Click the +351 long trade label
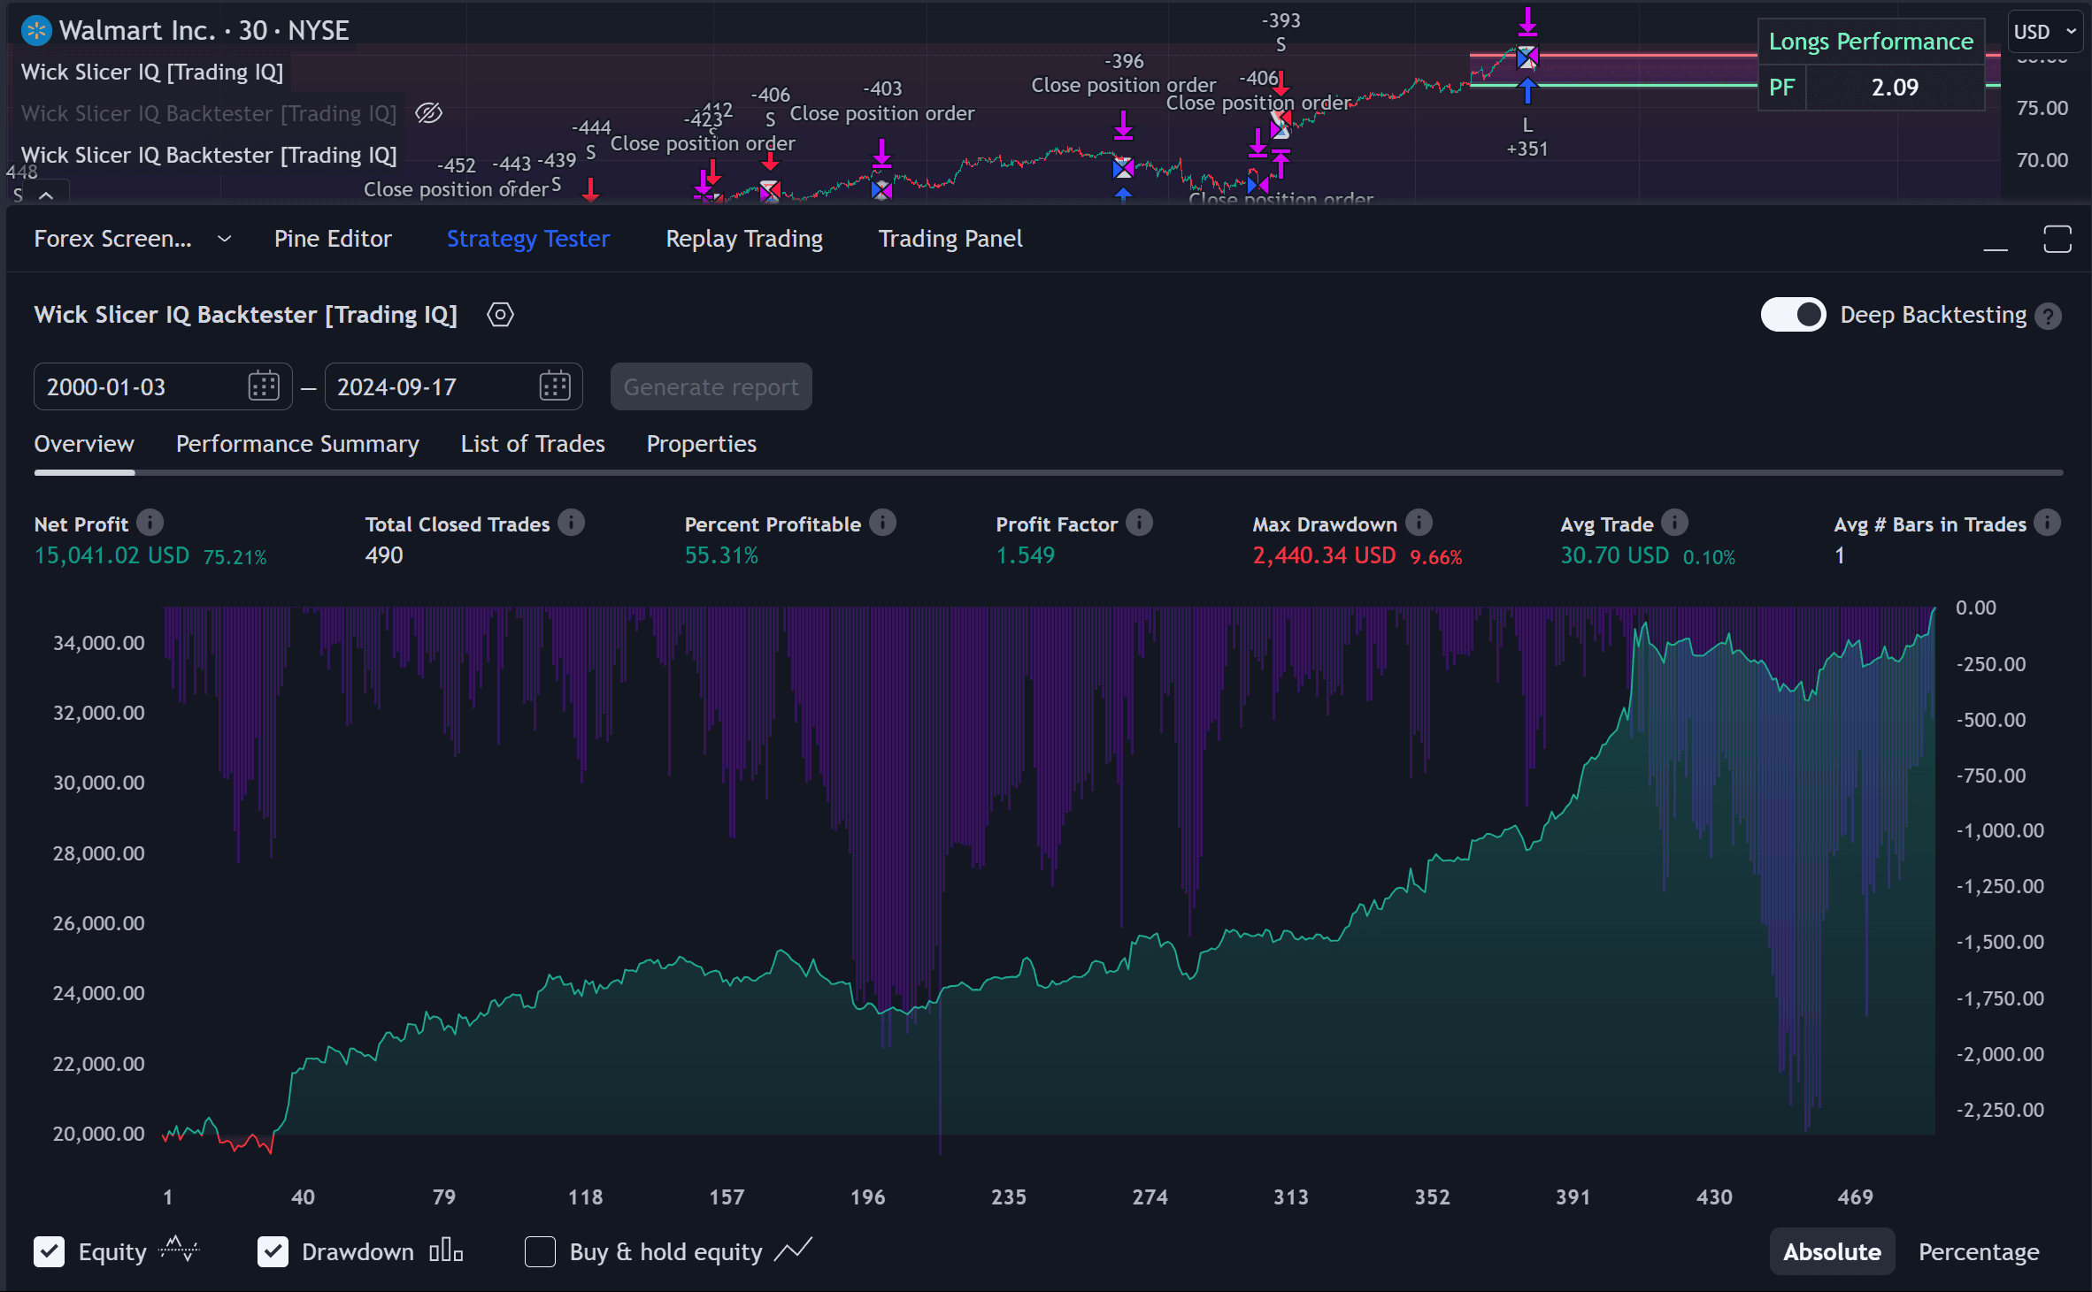2092x1292 pixels. [1527, 149]
